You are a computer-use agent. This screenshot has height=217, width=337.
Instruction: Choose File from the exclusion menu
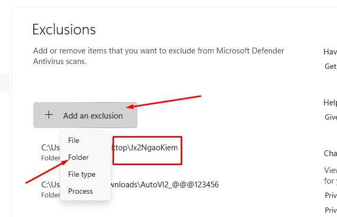73,141
